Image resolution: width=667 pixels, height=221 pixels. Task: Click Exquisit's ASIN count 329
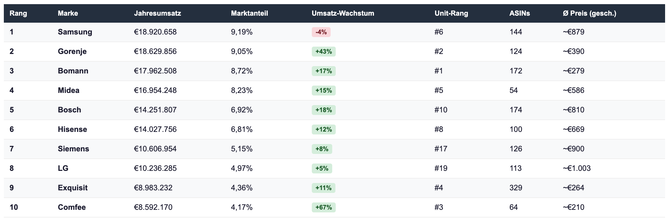516,188
